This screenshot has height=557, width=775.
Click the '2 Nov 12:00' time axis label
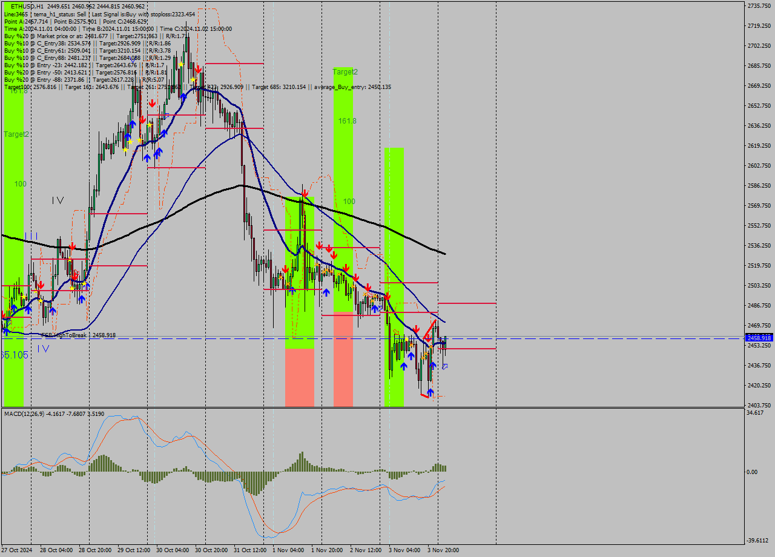366,550
